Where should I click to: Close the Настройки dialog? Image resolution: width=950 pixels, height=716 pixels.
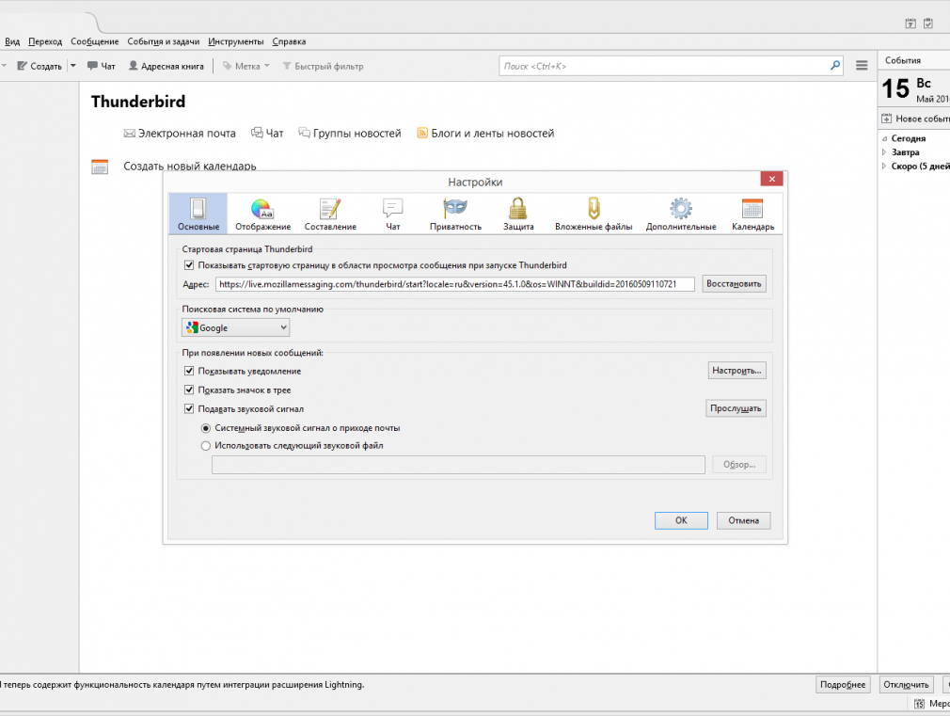(x=772, y=179)
